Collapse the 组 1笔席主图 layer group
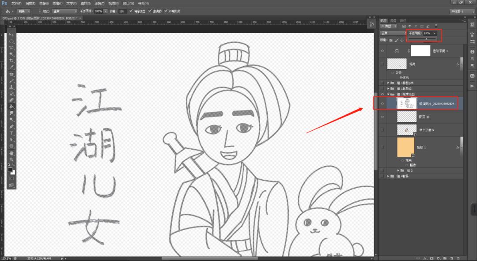477x261 pixels. [x=388, y=94]
